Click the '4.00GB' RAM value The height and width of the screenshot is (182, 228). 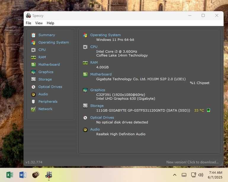102,67
